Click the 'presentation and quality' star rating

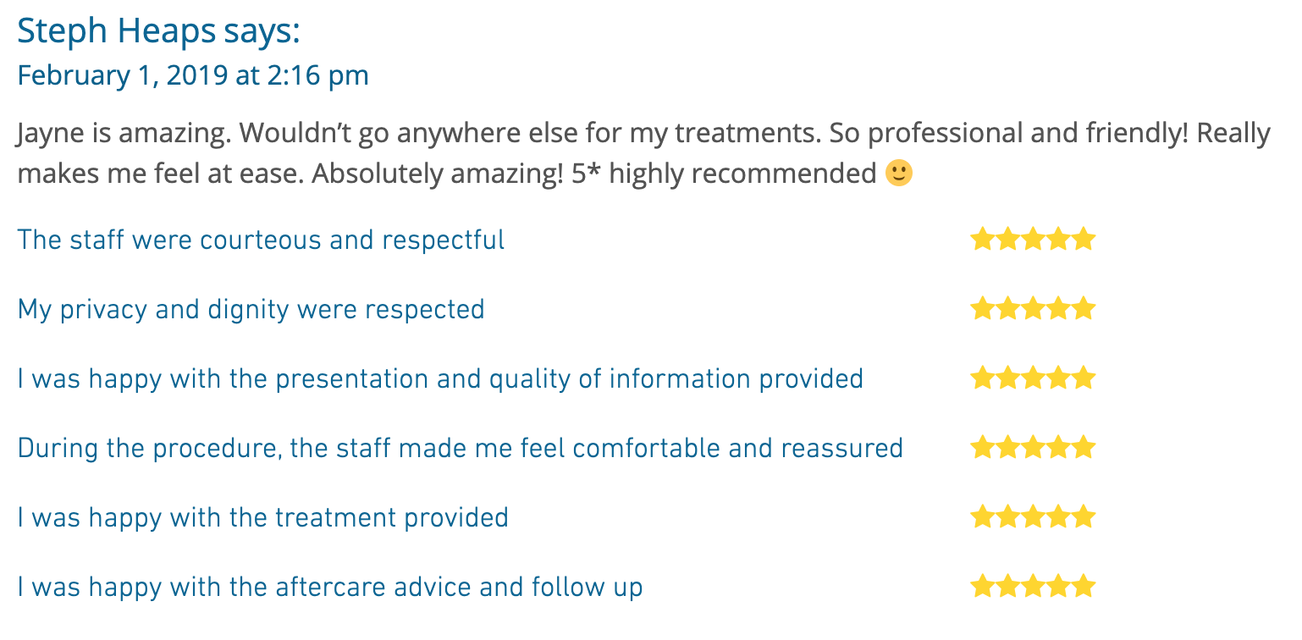coord(1033,378)
